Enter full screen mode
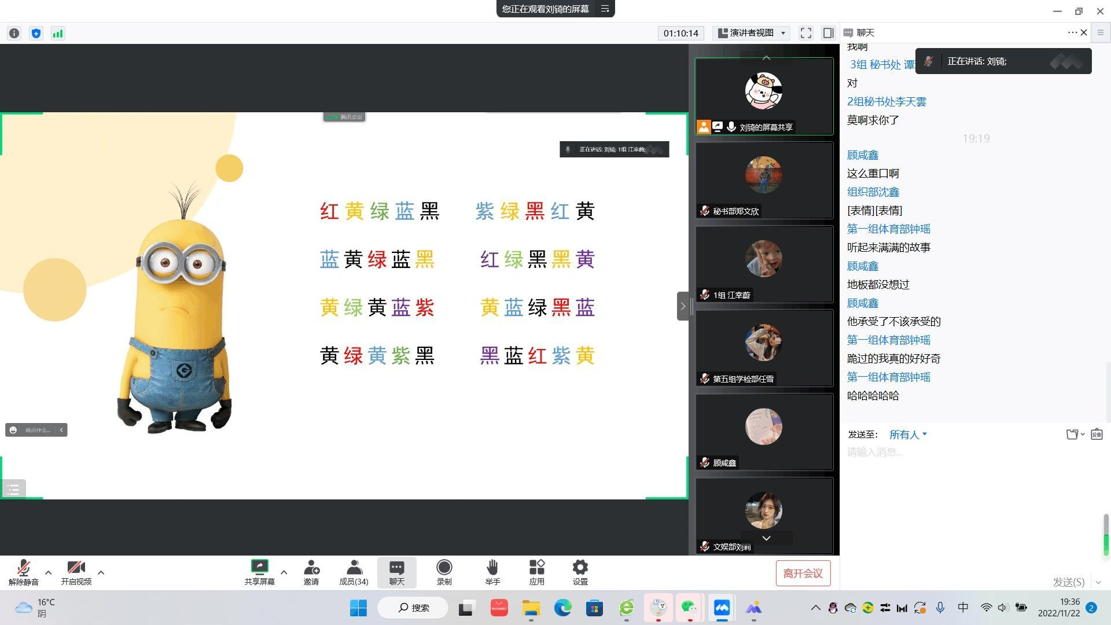1111x625 pixels. point(806,33)
